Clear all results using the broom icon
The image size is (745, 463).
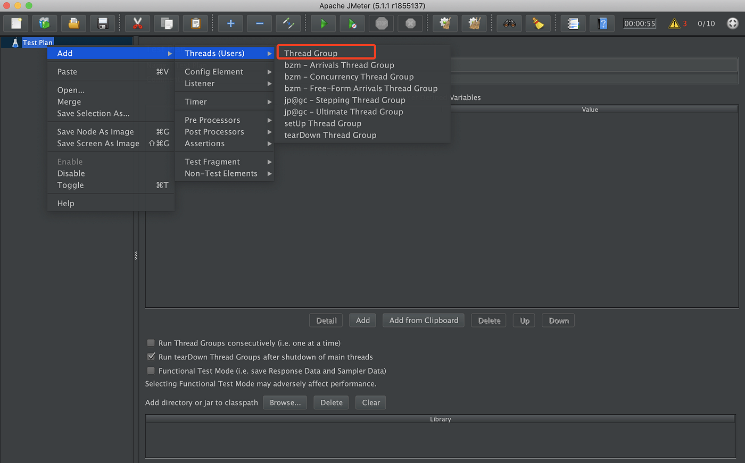pos(474,23)
